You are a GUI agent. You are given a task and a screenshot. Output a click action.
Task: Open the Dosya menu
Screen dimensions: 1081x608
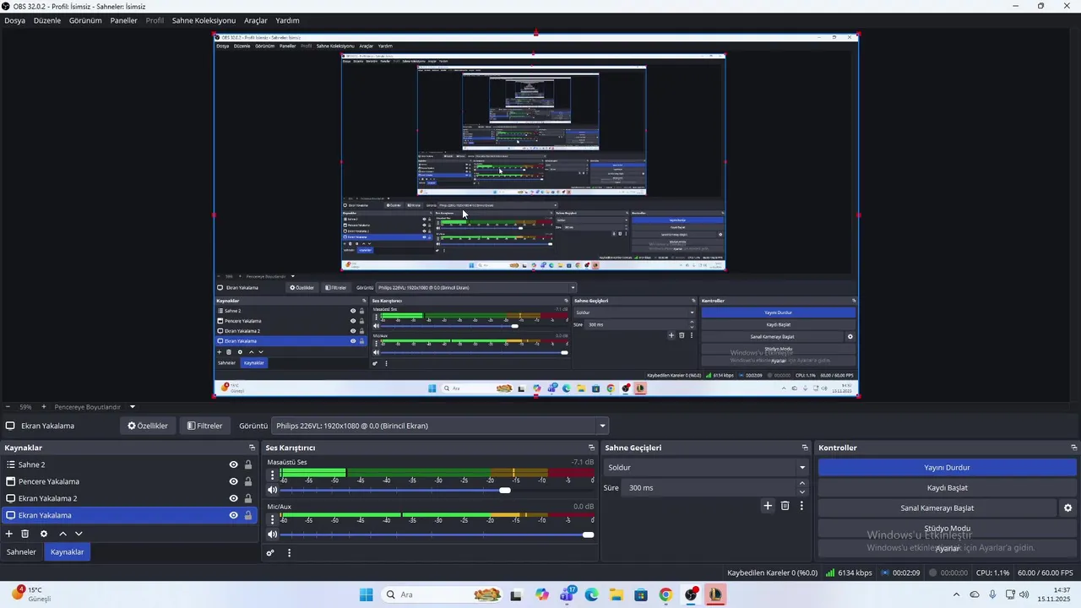point(14,20)
